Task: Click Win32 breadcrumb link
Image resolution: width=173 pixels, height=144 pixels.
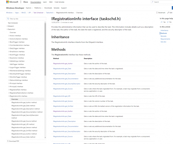Action: point(23,13)
